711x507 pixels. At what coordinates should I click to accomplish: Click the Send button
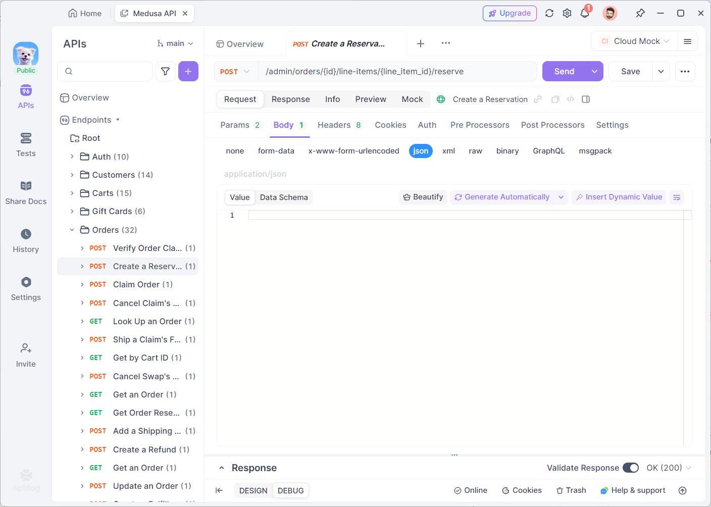coord(564,72)
